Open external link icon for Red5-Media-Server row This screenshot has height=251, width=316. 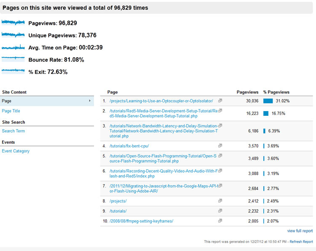coord(220,110)
